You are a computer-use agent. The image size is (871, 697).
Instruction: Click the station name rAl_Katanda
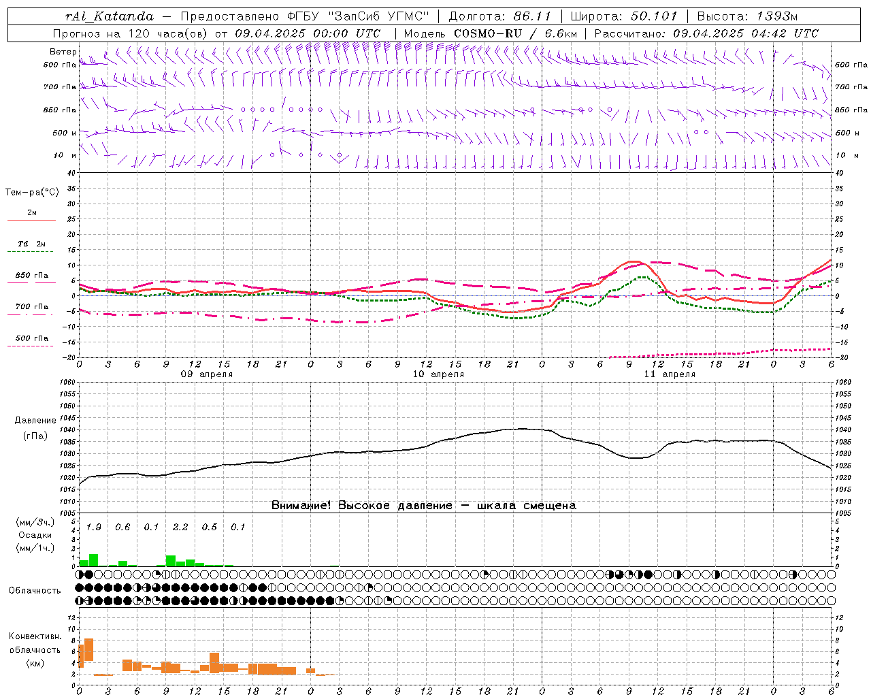pyautogui.click(x=110, y=16)
